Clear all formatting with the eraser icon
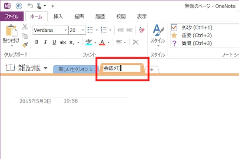The image size is (239, 159). (x=142, y=30)
